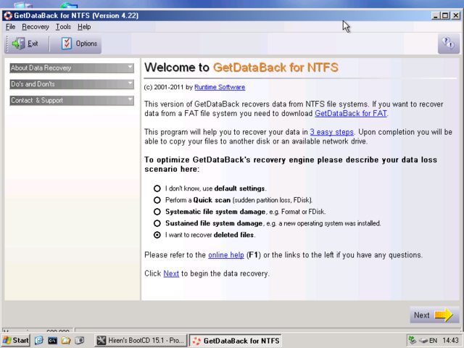This screenshot has width=464, height=348.
Task: Select the Quick scan option
Action: pyautogui.click(x=157, y=200)
